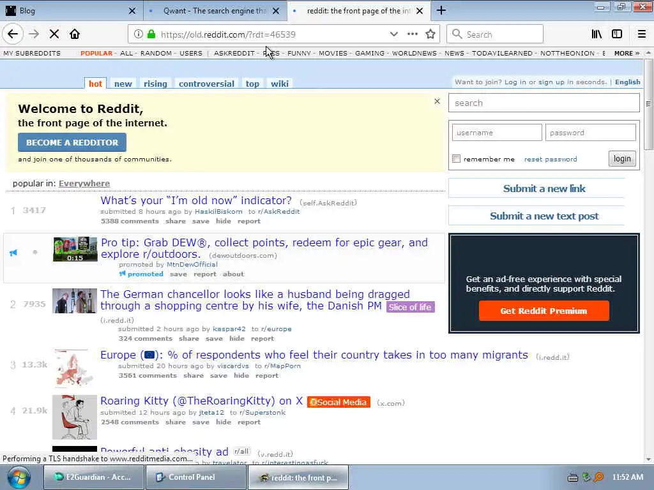654x490 pixels.
Task: Click the page vertical scrollbar thumb
Action: [x=648, y=104]
